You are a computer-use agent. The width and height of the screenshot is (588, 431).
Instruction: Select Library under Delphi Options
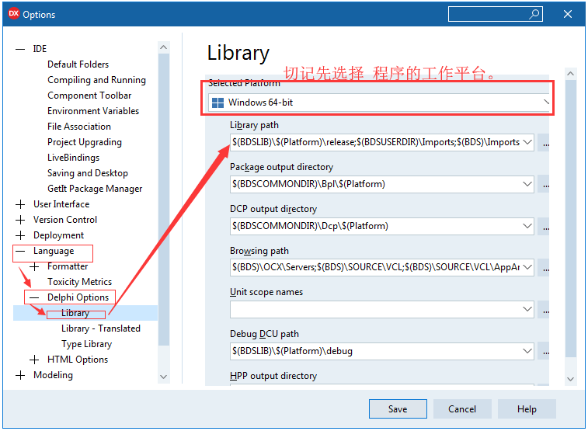click(75, 313)
